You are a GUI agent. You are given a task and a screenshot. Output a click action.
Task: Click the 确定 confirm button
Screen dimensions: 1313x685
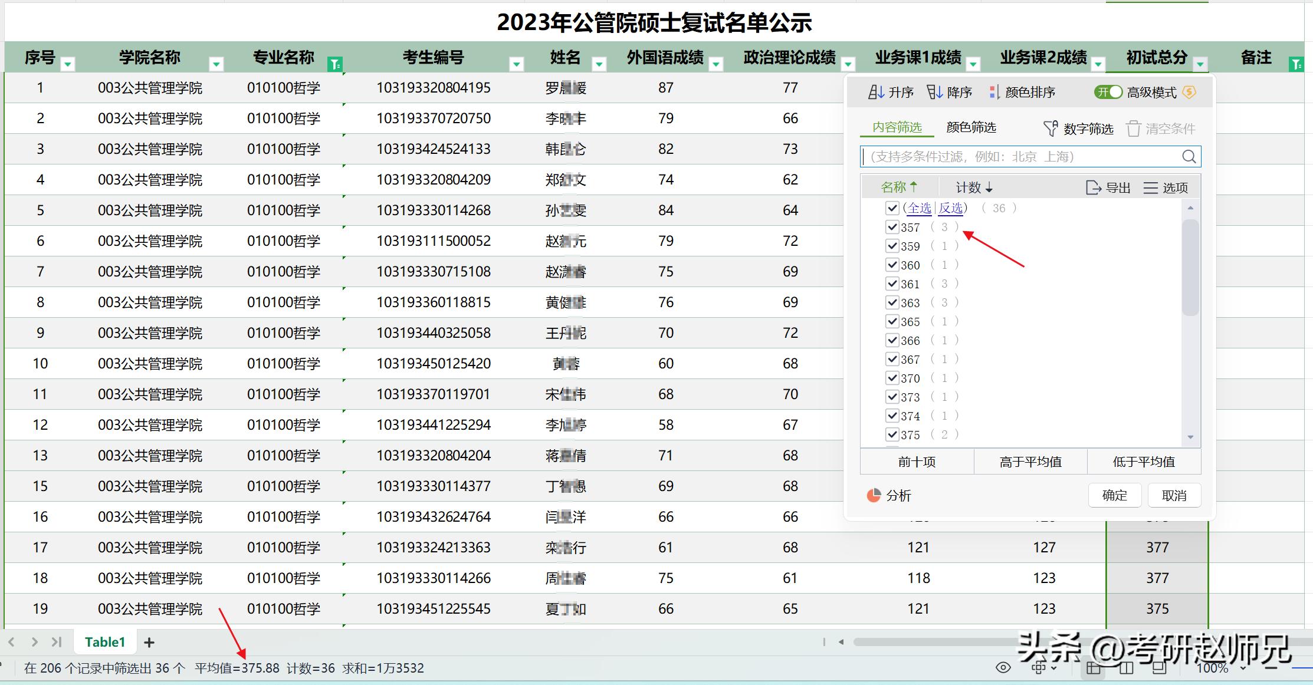[x=1115, y=495]
